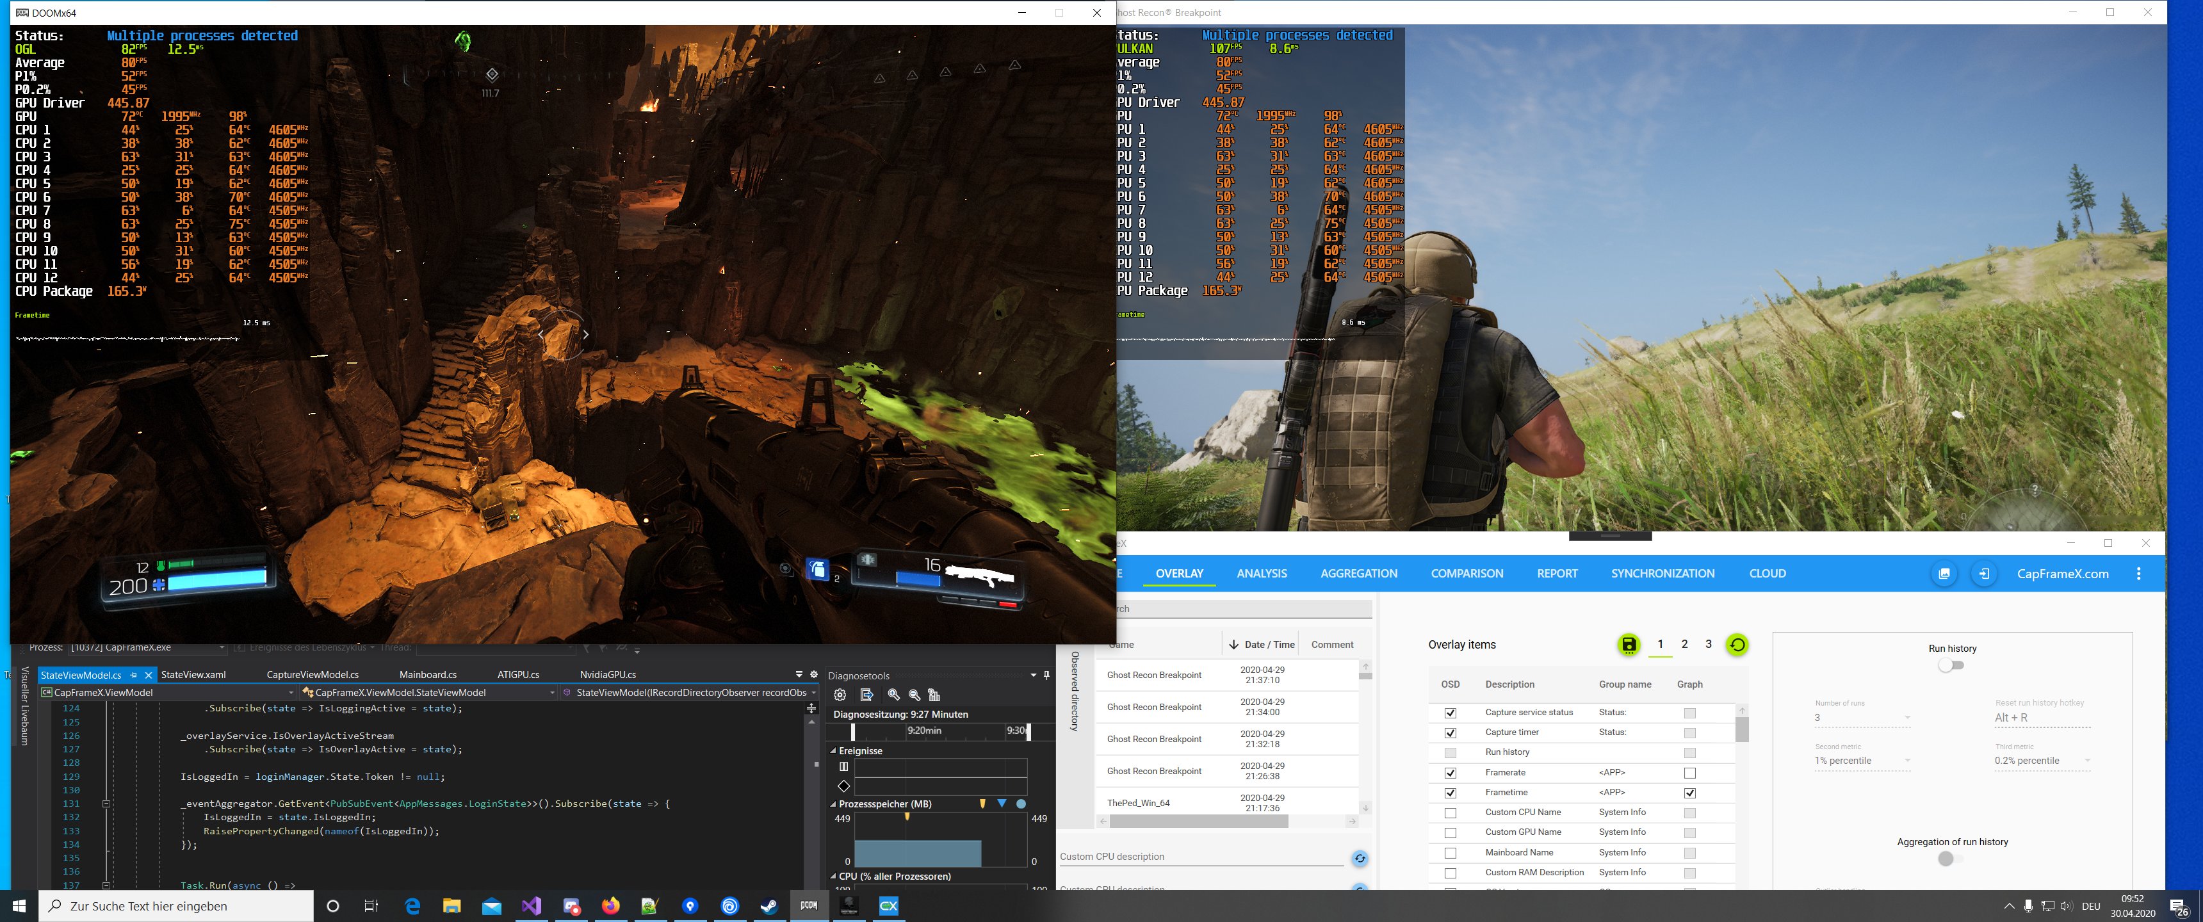Click Diagnosetools settings gear icon
The height and width of the screenshot is (922, 2203).
pyautogui.click(x=840, y=695)
